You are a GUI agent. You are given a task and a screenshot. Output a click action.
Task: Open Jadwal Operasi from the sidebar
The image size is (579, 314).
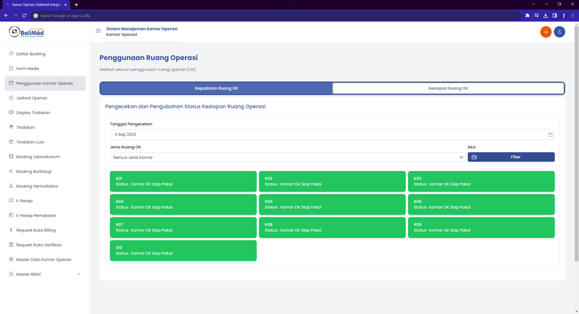(x=32, y=98)
